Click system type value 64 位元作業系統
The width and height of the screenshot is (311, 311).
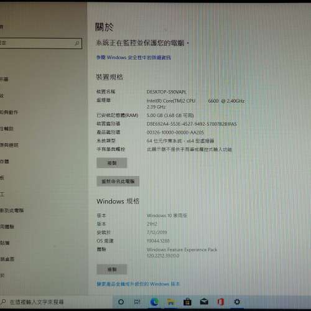click(x=180, y=141)
